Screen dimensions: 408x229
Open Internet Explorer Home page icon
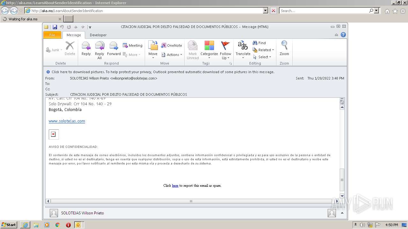click(387, 11)
